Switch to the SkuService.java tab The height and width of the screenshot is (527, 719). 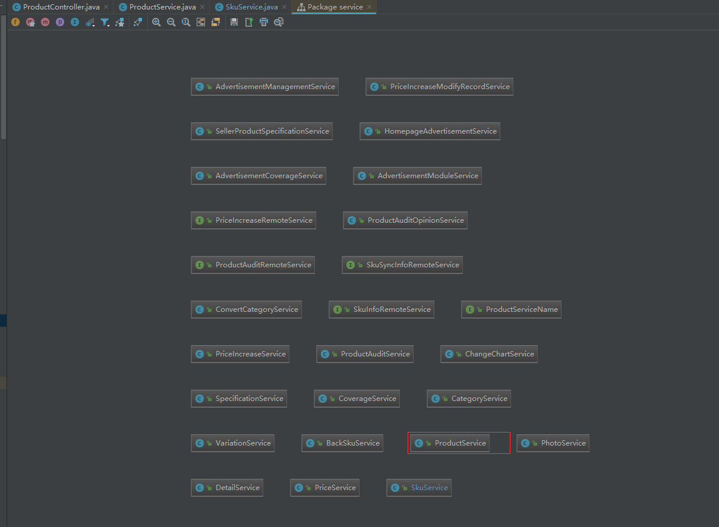250,8
